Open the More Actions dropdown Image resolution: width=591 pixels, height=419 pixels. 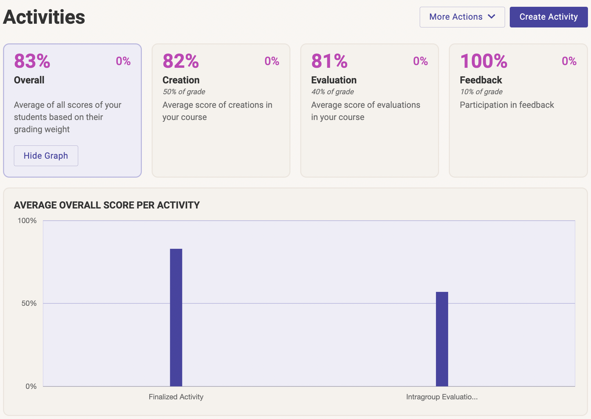[x=462, y=17]
